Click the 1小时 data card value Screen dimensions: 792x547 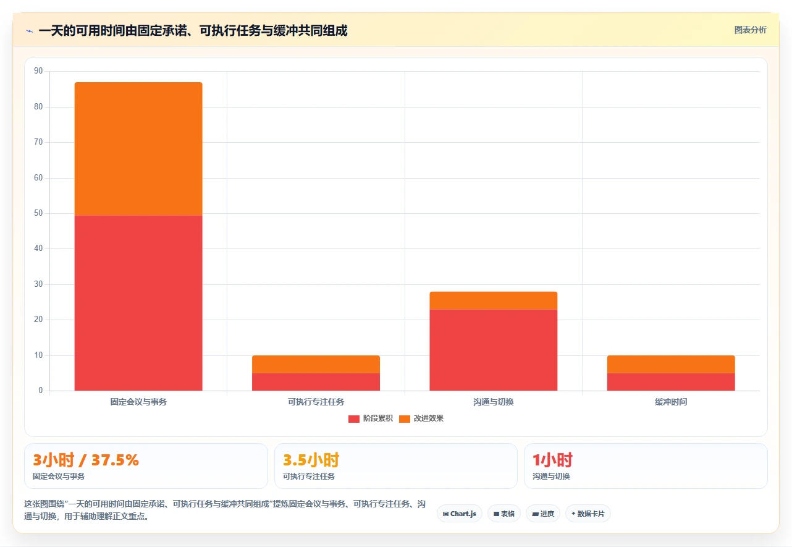pyautogui.click(x=553, y=460)
